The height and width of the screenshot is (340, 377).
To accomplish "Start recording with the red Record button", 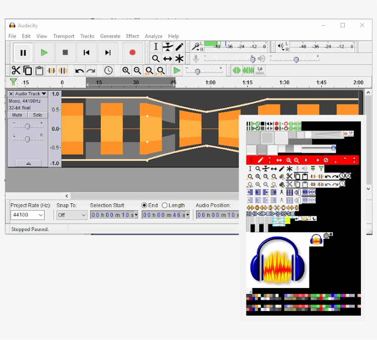I will pyautogui.click(x=132, y=52).
